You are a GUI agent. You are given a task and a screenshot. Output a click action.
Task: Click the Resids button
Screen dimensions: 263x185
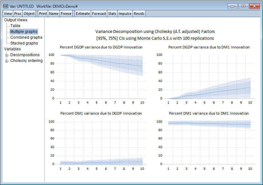(x=139, y=14)
